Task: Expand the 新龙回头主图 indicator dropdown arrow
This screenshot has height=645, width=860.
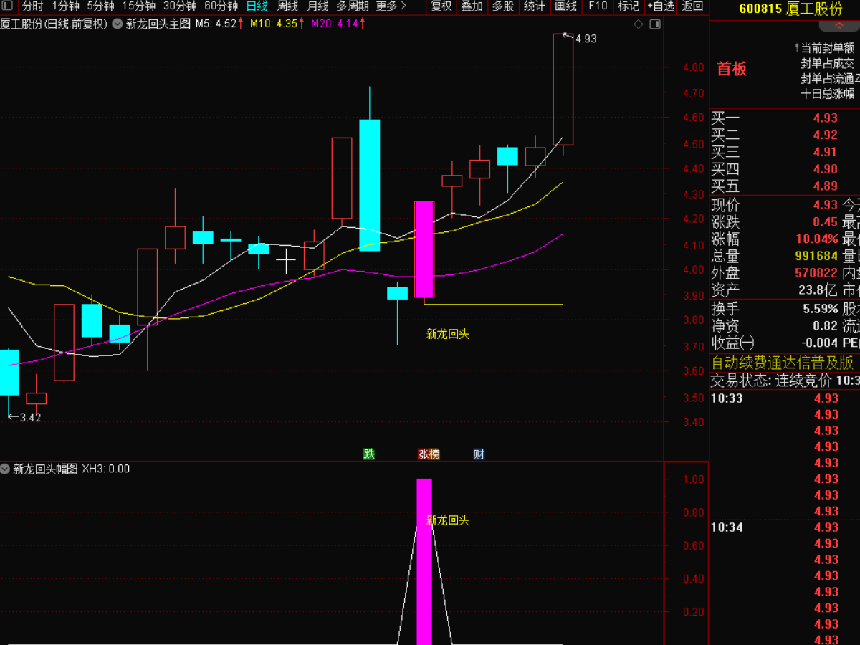Action: [x=118, y=24]
